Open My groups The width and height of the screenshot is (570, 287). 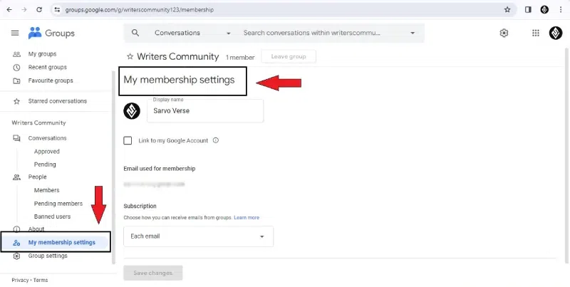(43, 54)
